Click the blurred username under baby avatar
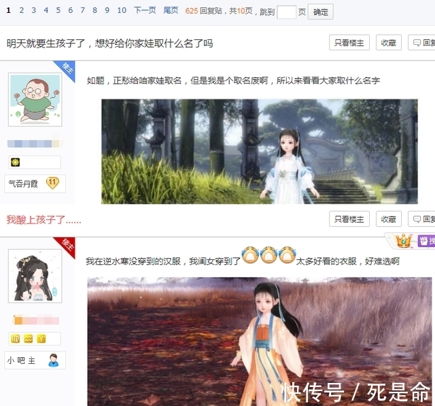The width and height of the screenshot is (435, 406). click(x=35, y=143)
